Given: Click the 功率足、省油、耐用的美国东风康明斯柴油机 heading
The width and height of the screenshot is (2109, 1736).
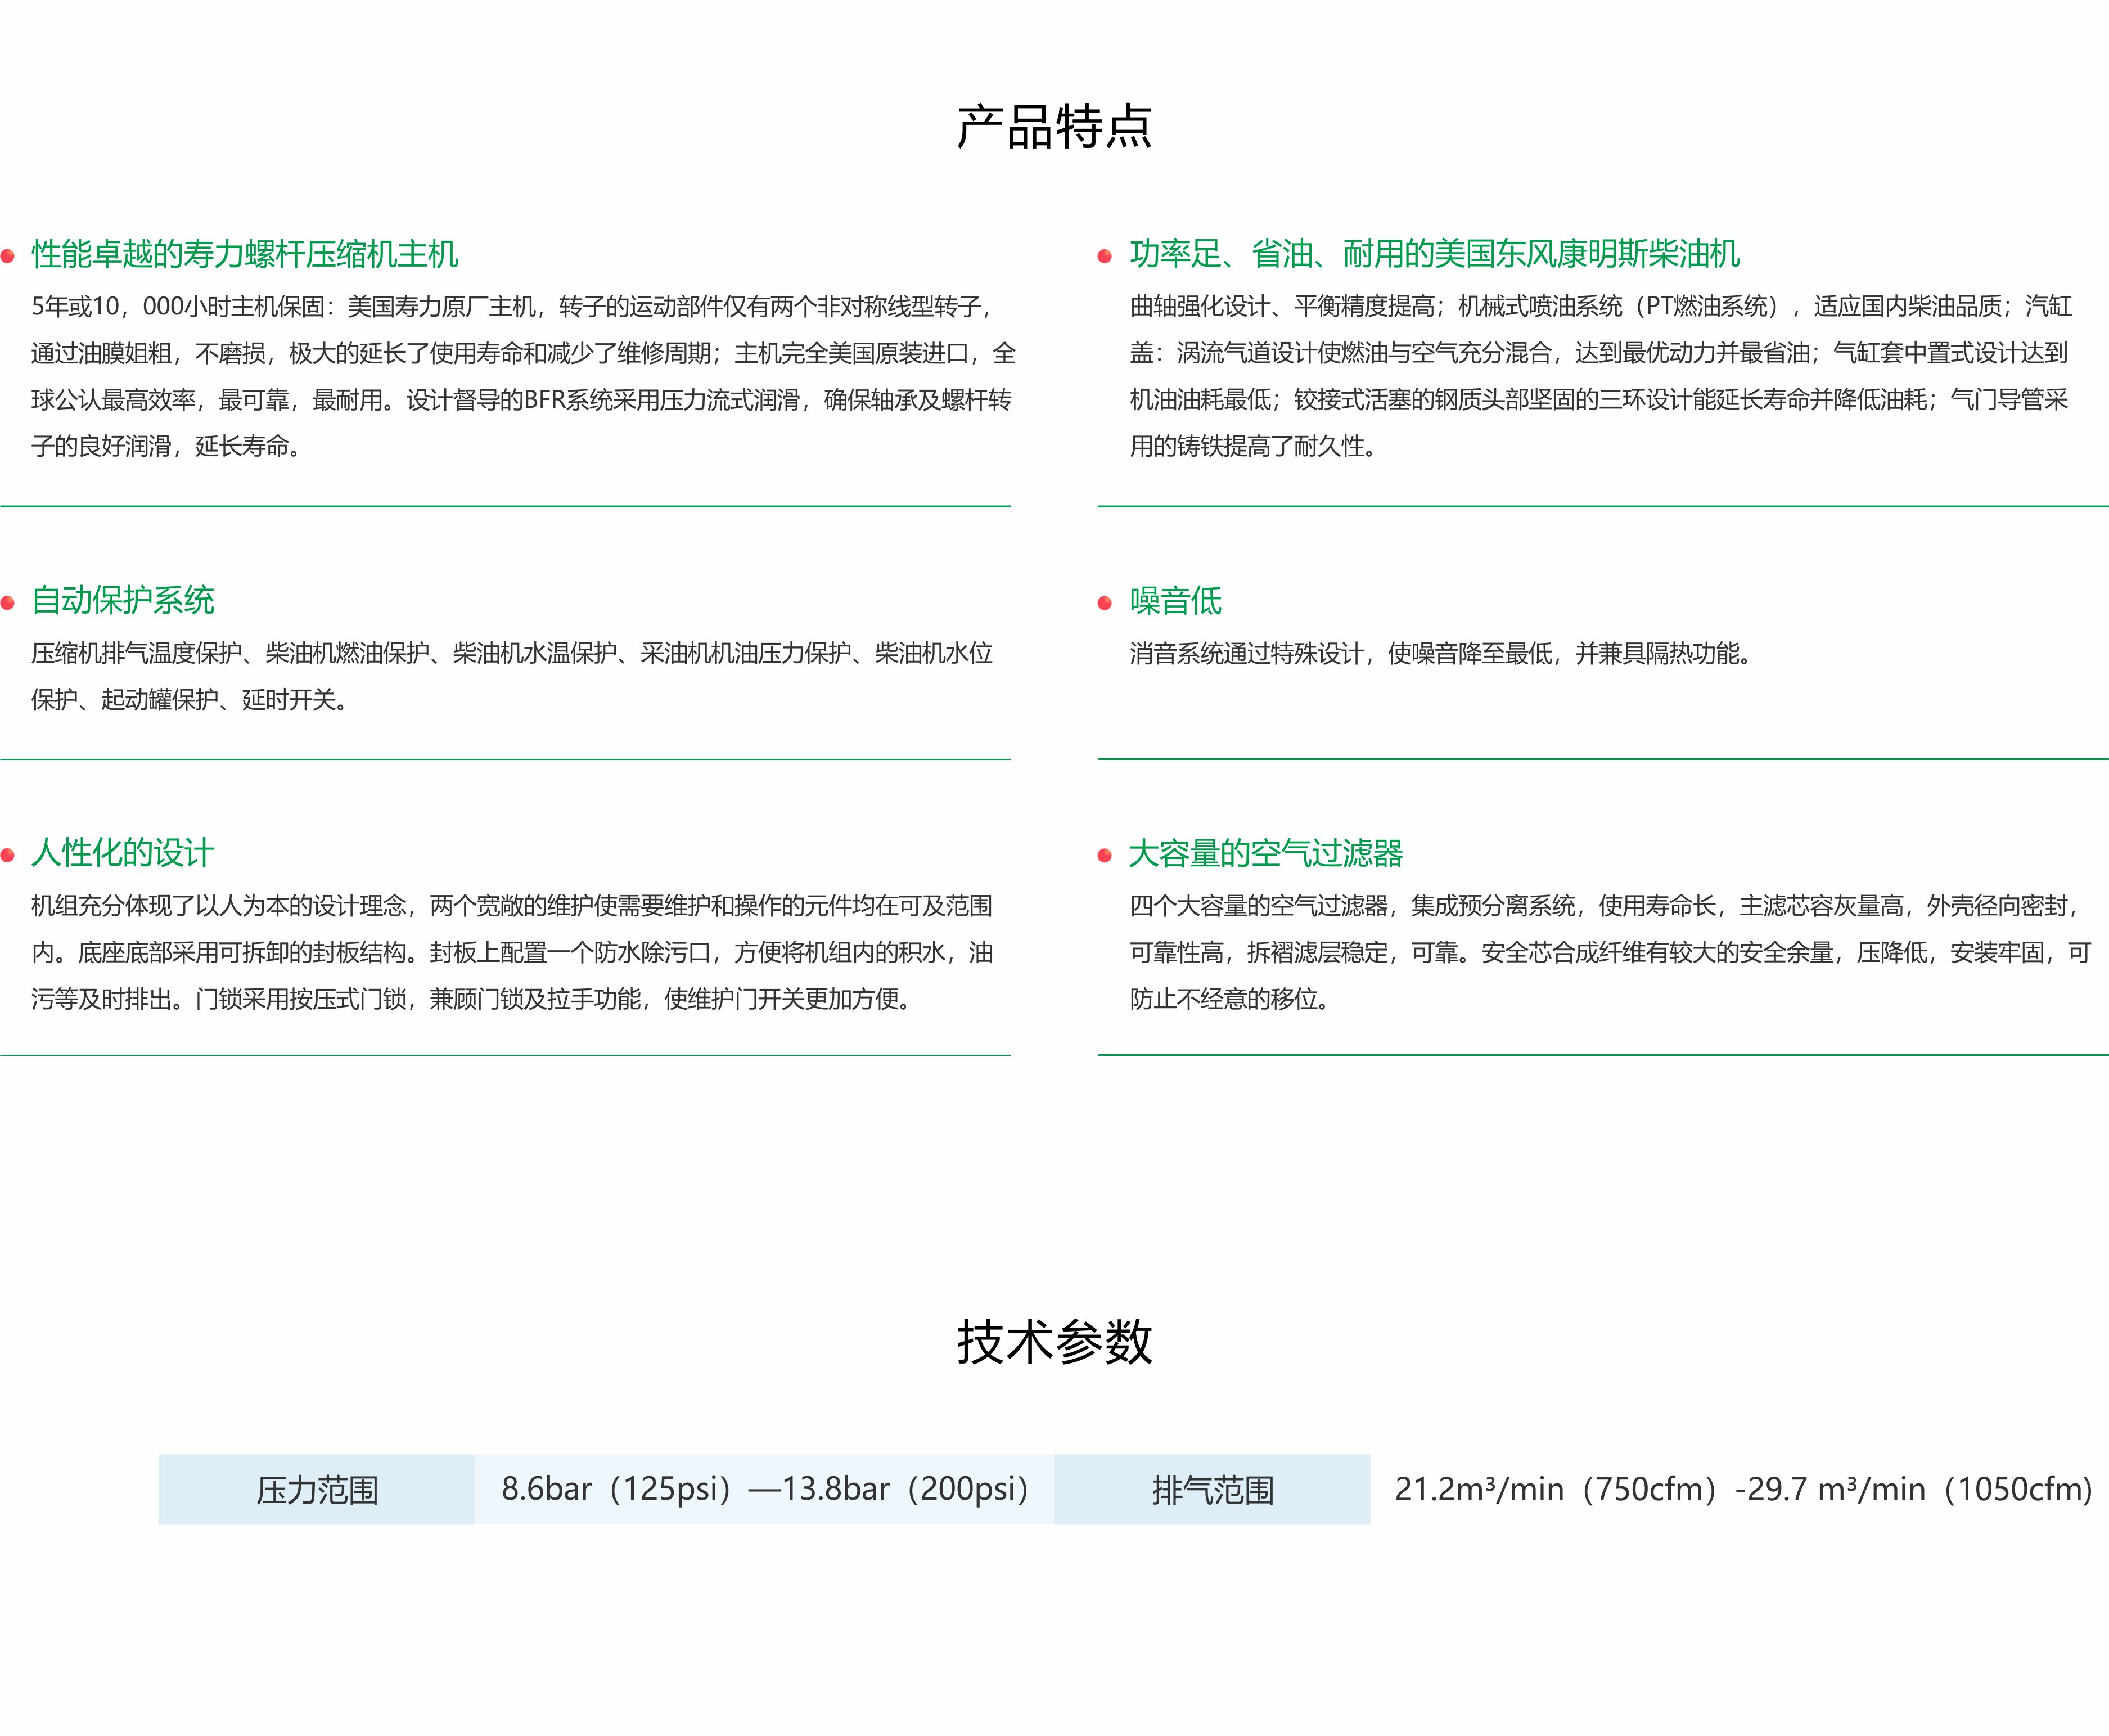Looking at the screenshot, I should [x=1434, y=254].
